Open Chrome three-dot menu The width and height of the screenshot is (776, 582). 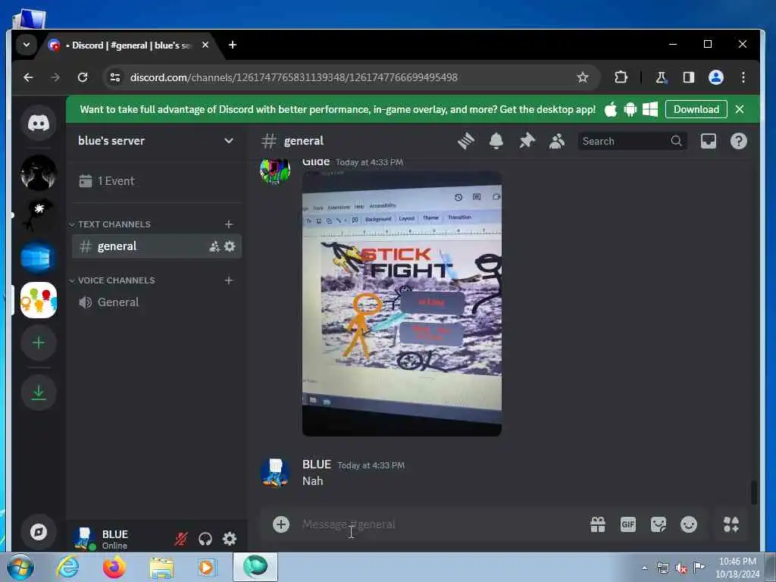743,77
